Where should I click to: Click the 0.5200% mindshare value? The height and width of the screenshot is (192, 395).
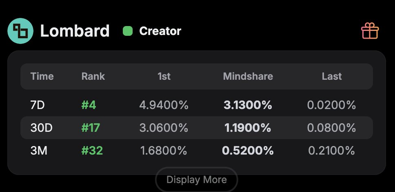coord(248,151)
